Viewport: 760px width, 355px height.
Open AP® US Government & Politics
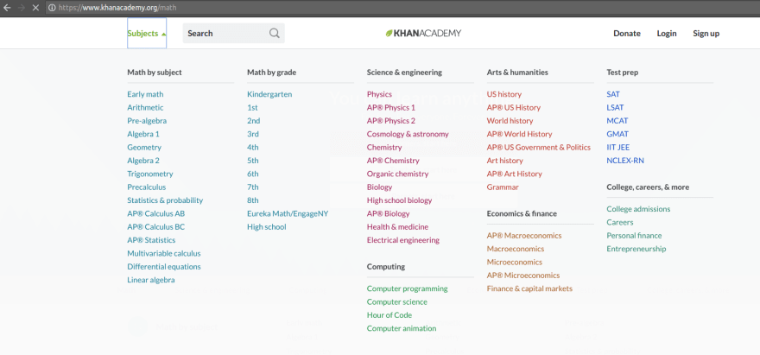(x=539, y=148)
